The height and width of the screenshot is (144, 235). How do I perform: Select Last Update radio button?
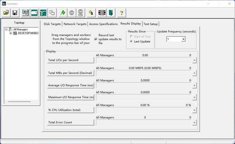coord(131,41)
